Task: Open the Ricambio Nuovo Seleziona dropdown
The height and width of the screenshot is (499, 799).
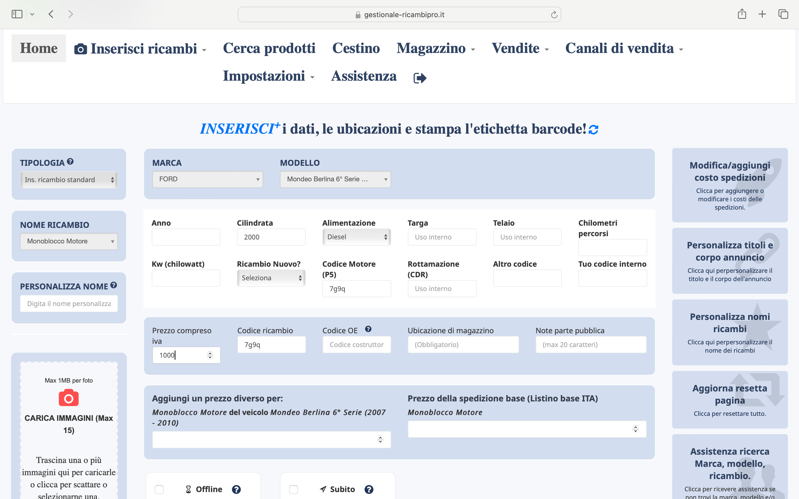Action: click(x=271, y=278)
